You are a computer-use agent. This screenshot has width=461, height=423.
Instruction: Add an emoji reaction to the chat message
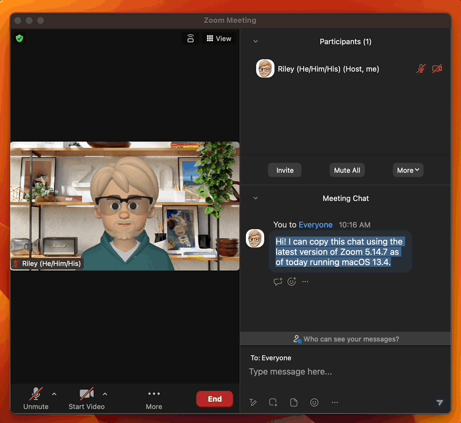tap(292, 282)
